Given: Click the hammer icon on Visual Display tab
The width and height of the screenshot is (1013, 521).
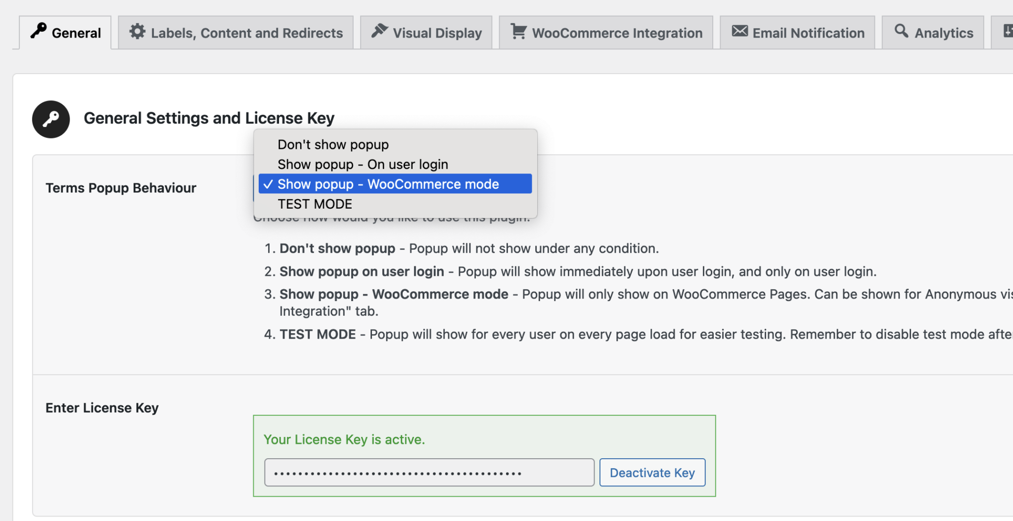Looking at the screenshot, I should point(379,31).
